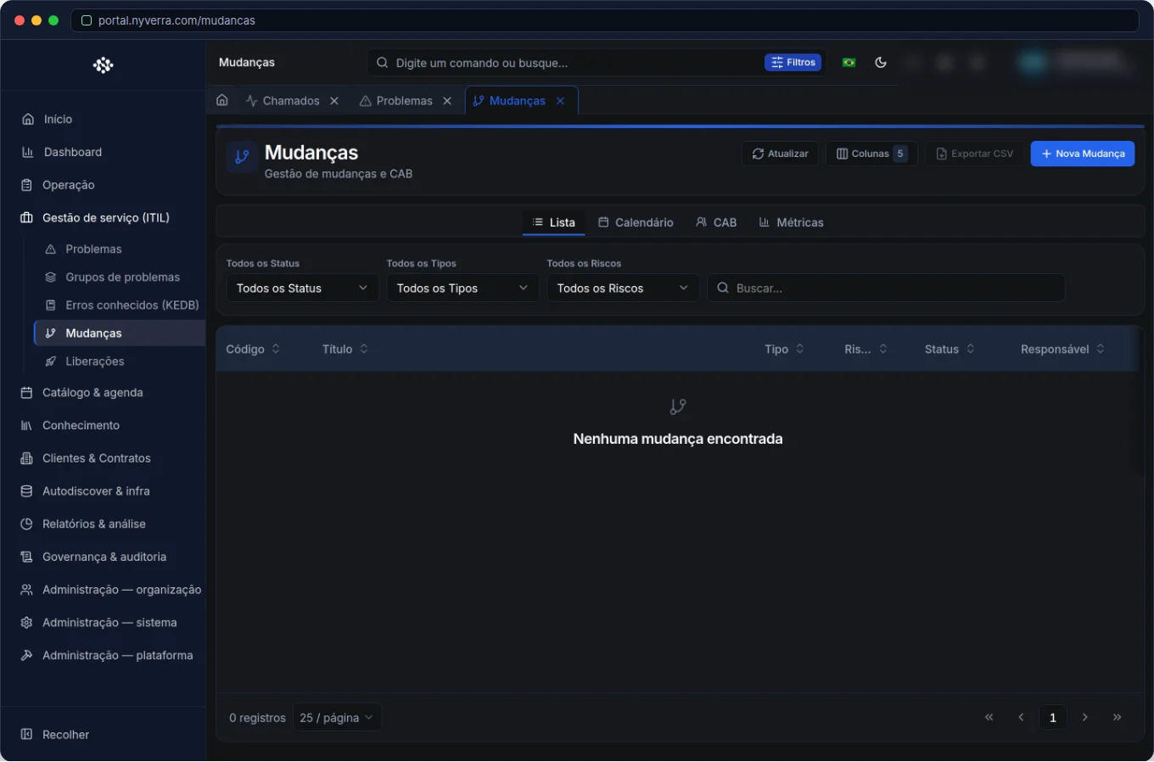1154x762 pixels.
Task: Click the Filtros button in search bar
Action: pyautogui.click(x=793, y=62)
